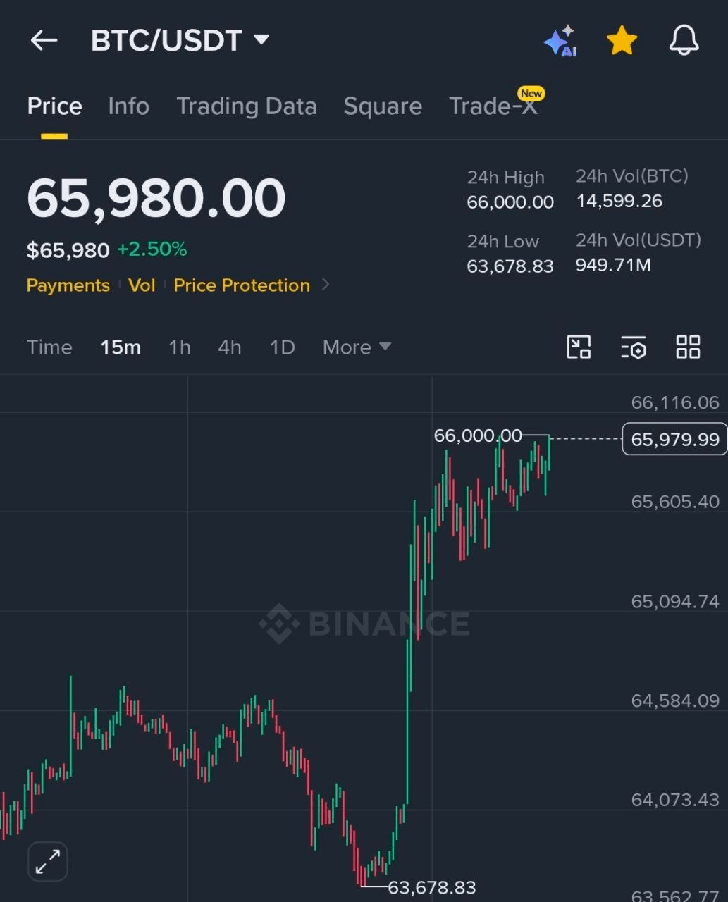Switch to the Square tab
Image resolution: width=728 pixels, height=902 pixels.
pyautogui.click(x=383, y=106)
